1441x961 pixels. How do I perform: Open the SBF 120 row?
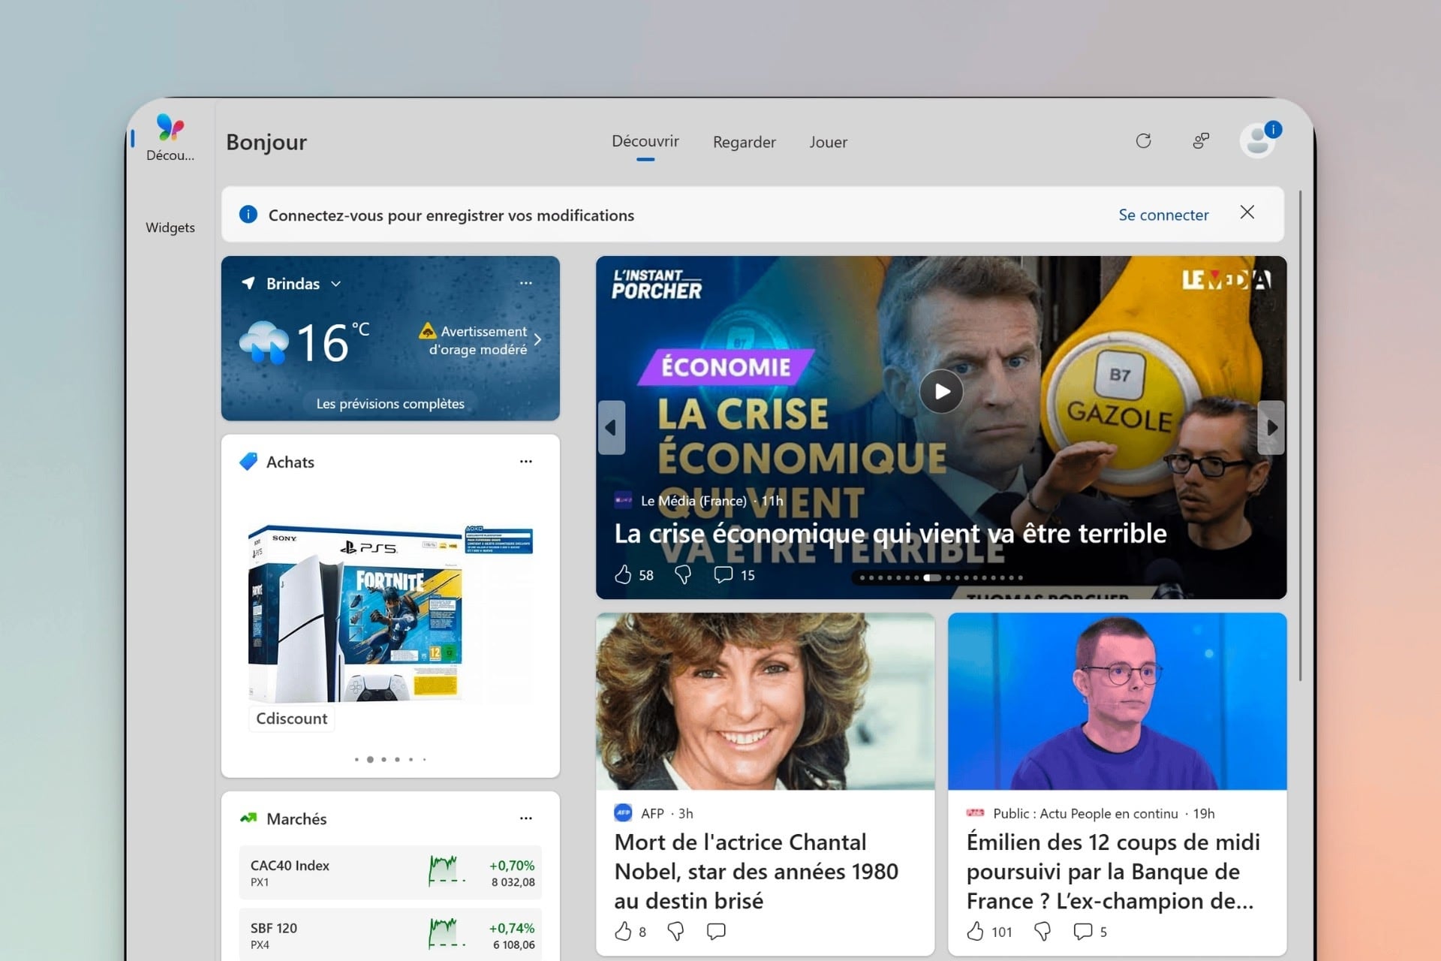(390, 935)
